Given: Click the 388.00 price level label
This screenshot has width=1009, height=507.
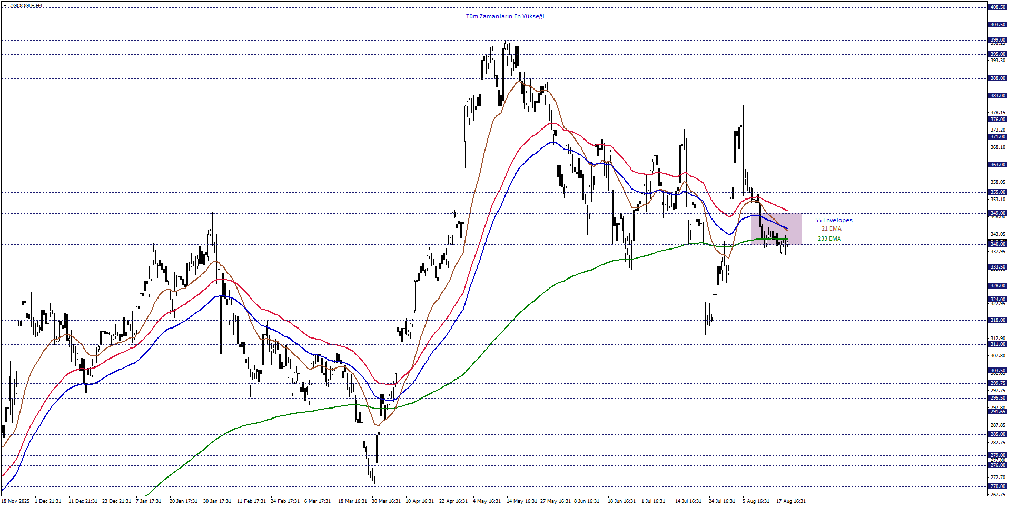Looking at the screenshot, I should pos(998,78).
